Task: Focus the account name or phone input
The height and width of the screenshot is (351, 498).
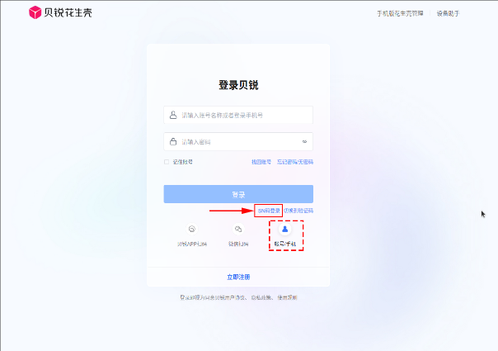Action: point(238,115)
